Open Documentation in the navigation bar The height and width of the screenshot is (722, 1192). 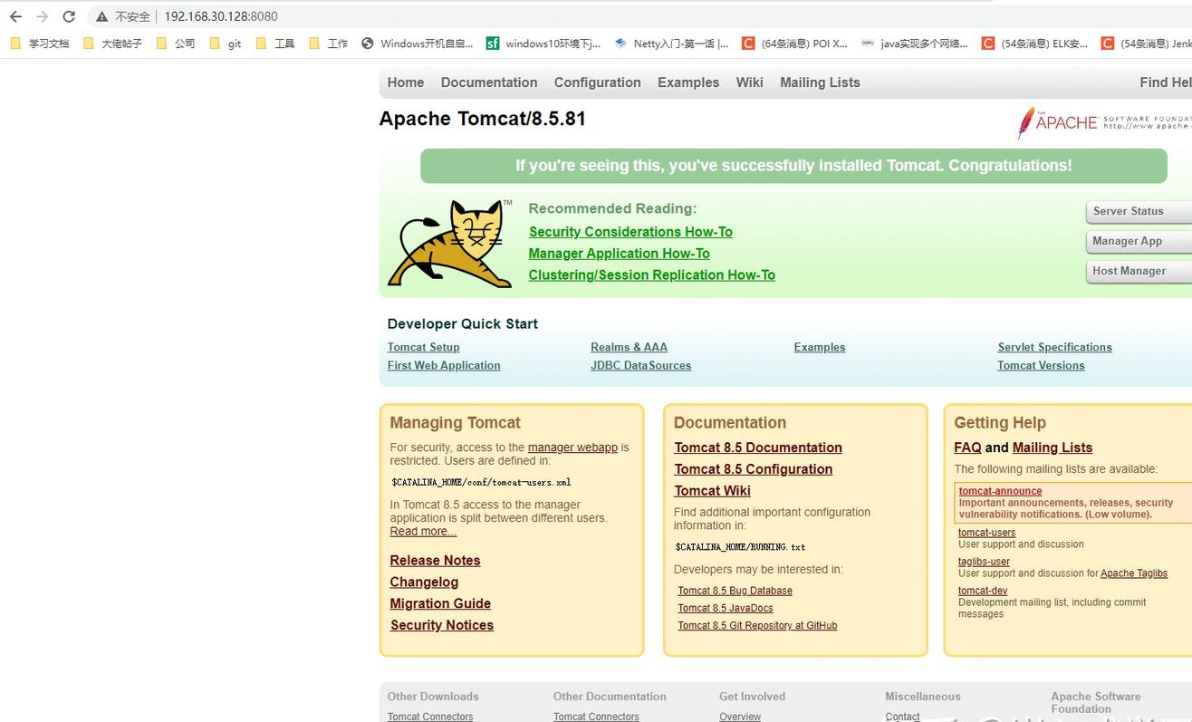click(489, 82)
